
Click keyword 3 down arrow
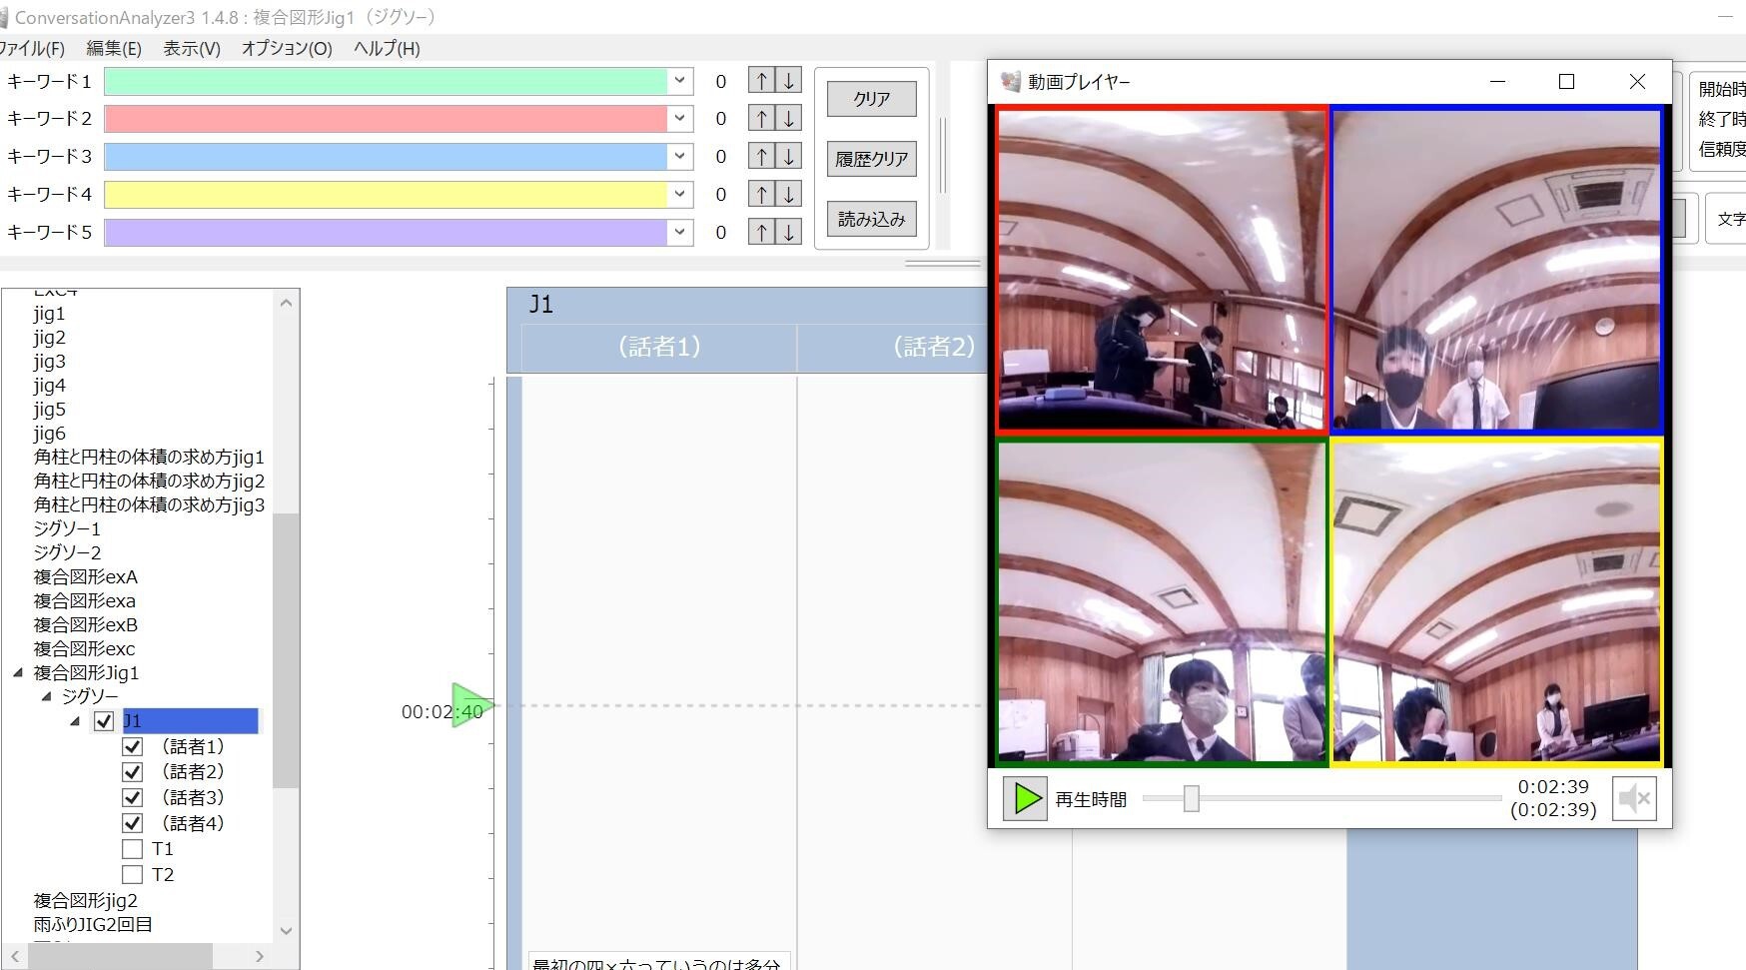(x=789, y=157)
